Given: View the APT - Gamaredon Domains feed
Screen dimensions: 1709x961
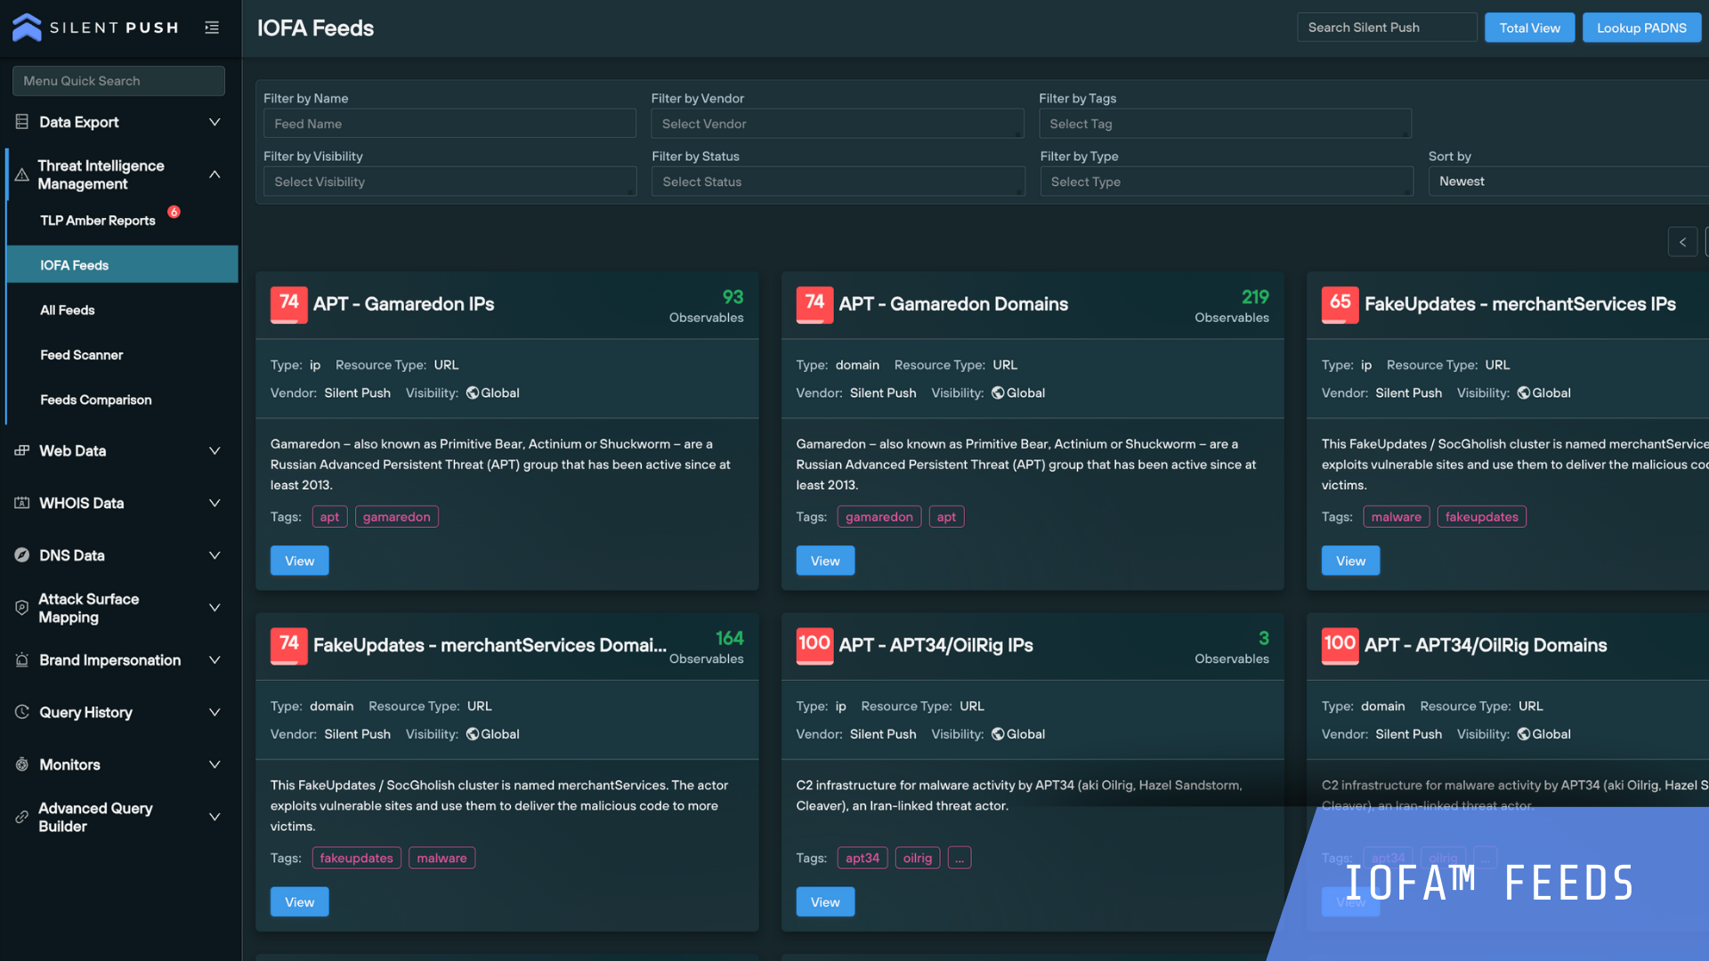Looking at the screenshot, I should point(825,561).
